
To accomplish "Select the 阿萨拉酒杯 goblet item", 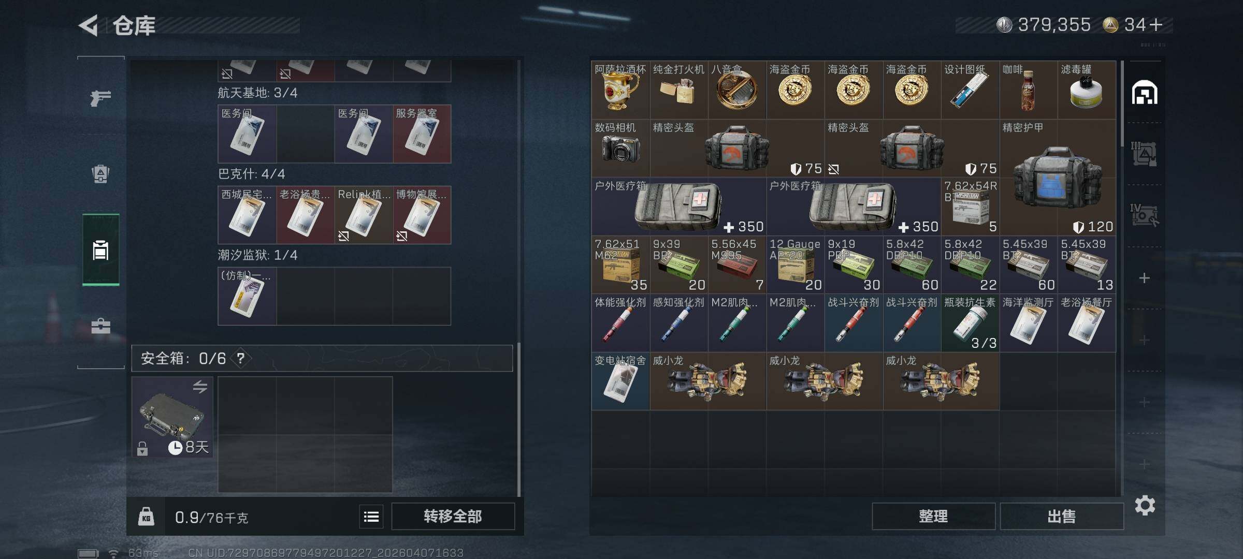I will pos(620,90).
